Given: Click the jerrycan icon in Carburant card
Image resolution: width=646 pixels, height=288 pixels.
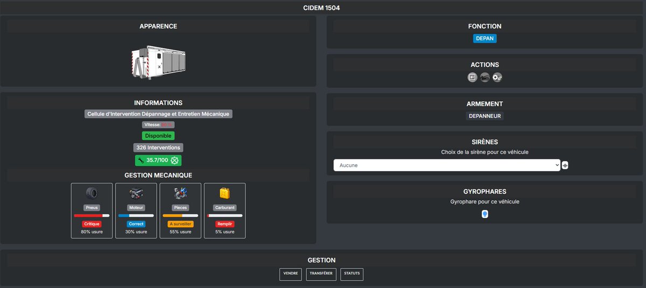Looking at the screenshot, I should (x=224, y=193).
